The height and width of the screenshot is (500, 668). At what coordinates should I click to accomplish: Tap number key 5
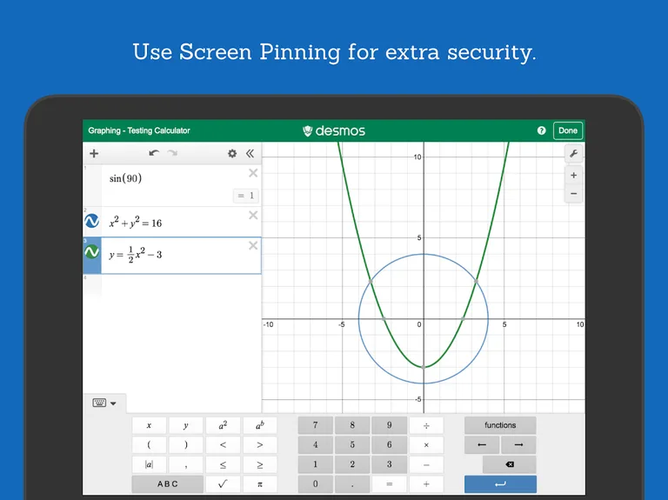352,444
